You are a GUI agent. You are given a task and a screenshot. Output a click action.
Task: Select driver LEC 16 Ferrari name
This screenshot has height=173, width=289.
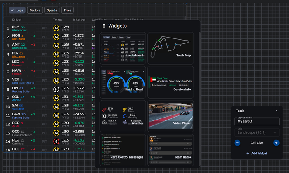[x=18, y=63]
